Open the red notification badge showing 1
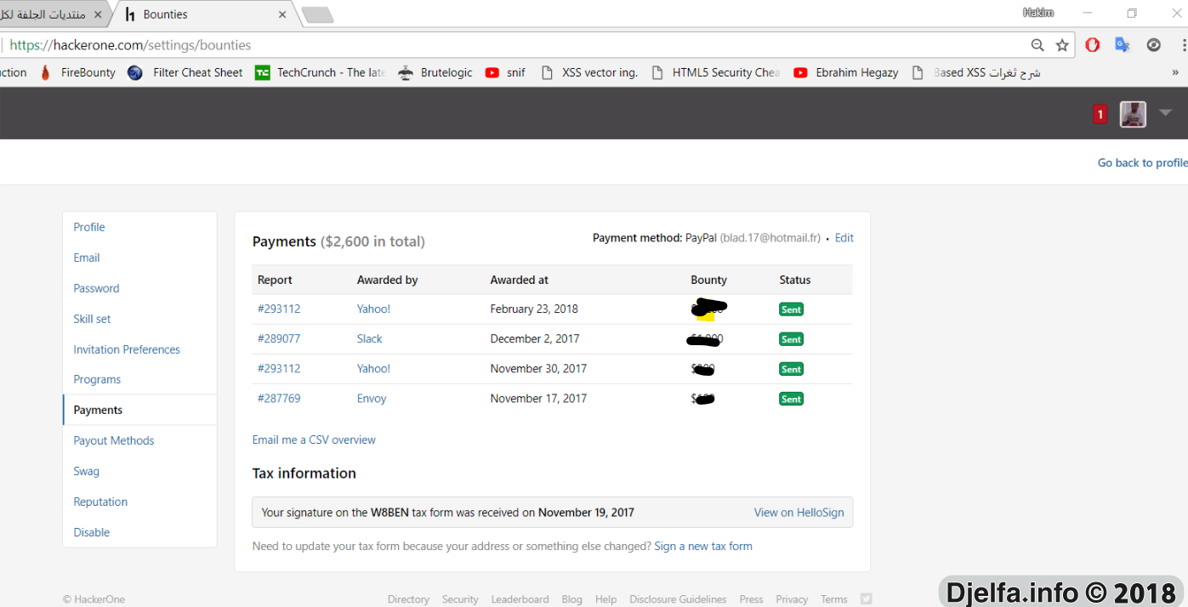The height and width of the screenshot is (607, 1188). tap(1100, 114)
